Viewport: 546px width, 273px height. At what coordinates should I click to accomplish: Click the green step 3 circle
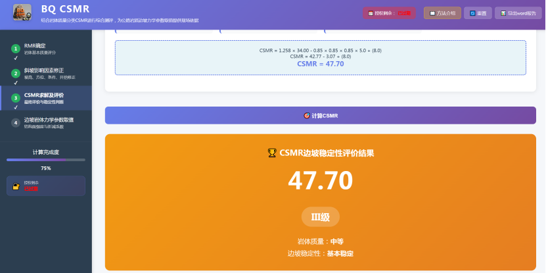15,98
